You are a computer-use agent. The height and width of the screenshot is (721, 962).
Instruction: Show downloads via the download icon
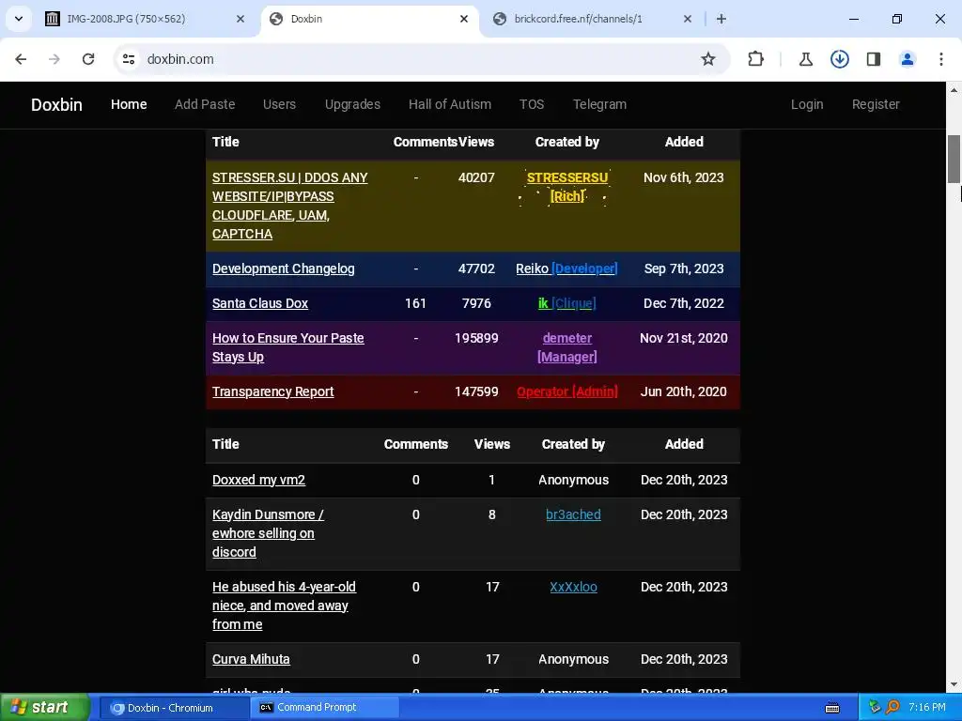coord(839,59)
